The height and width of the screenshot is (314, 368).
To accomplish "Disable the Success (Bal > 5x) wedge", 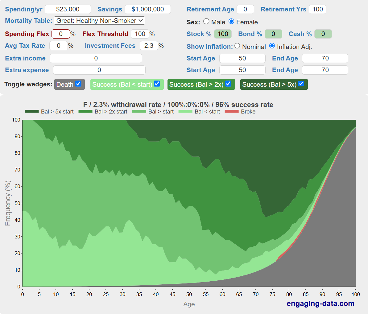I will point(301,84).
